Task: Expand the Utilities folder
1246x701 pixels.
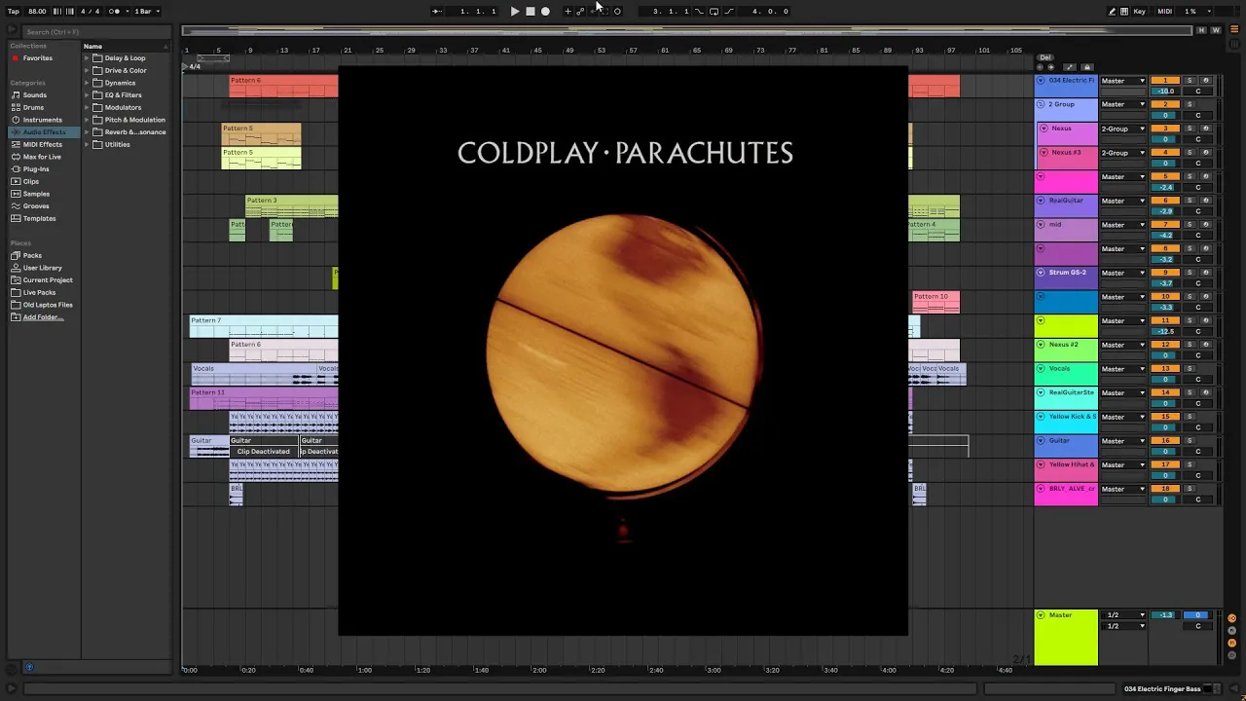Action: click(x=87, y=145)
